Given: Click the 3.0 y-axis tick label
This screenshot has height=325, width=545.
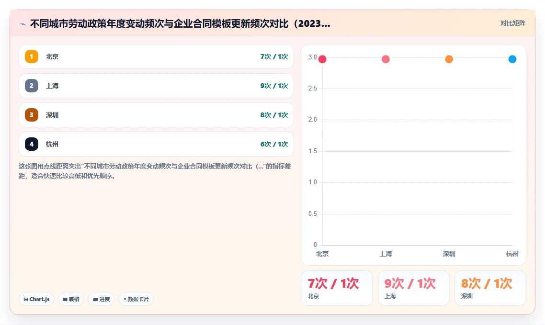Looking at the screenshot, I should (x=312, y=57).
